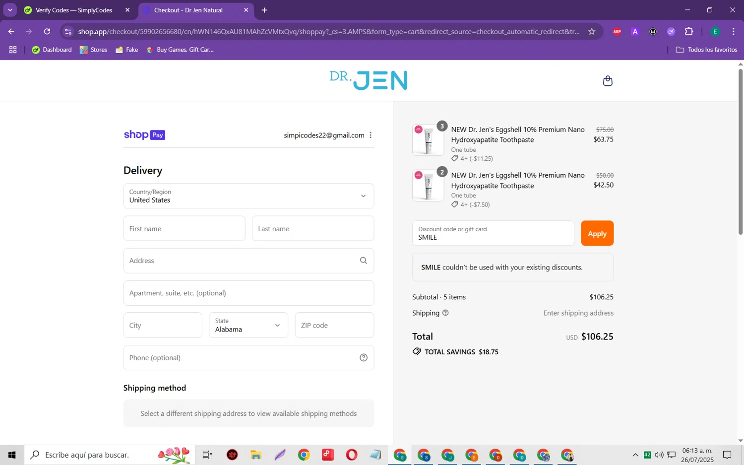Reload the checkout page
This screenshot has width=744, height=465.
click(x=47, y=31)
